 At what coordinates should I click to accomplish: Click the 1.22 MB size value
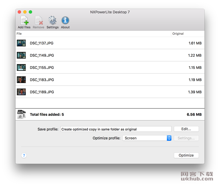click(195, 55)
